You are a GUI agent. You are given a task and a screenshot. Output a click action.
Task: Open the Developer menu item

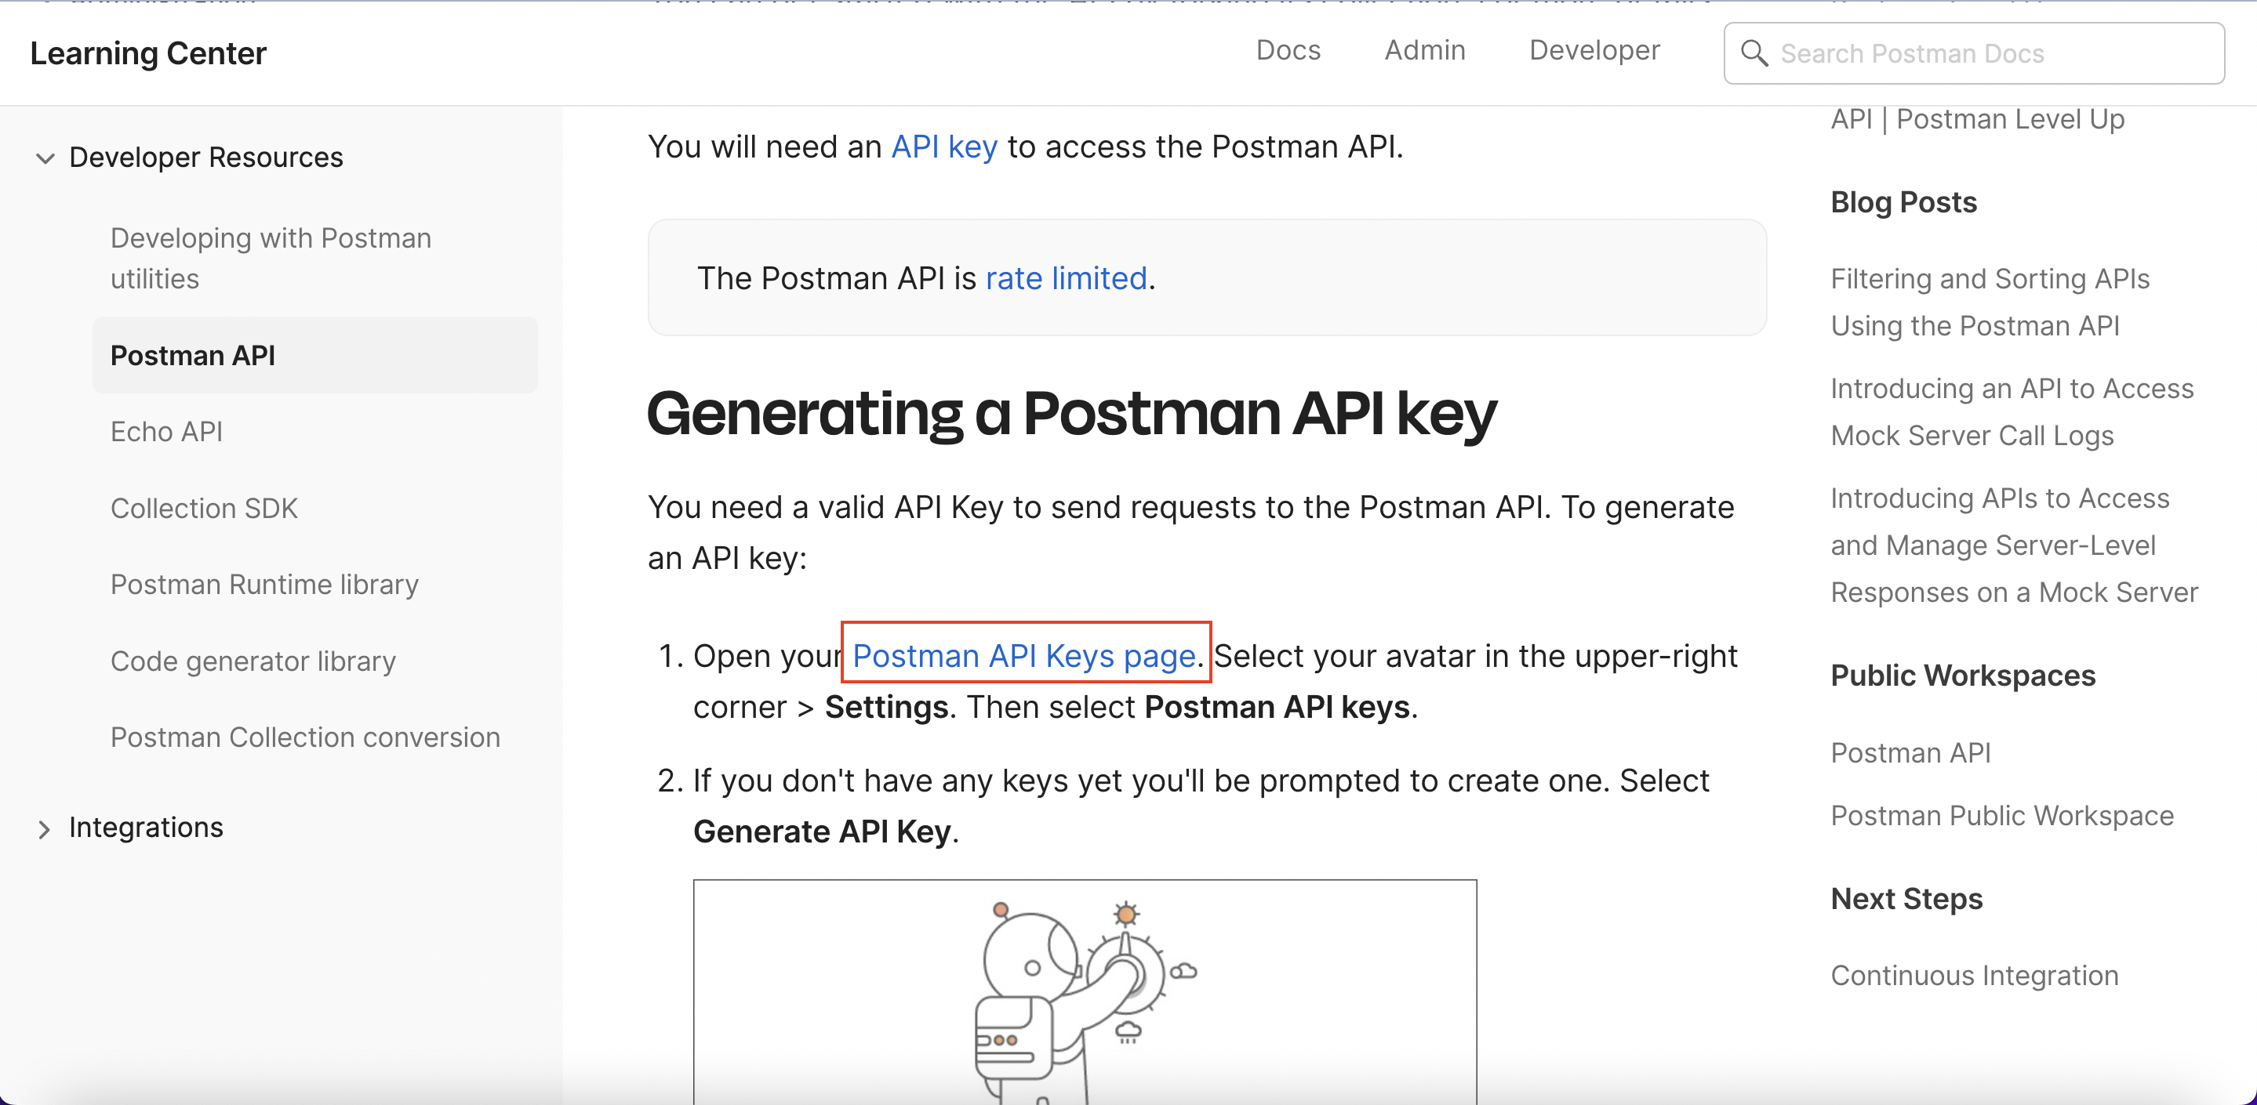tap(1594, 51)
